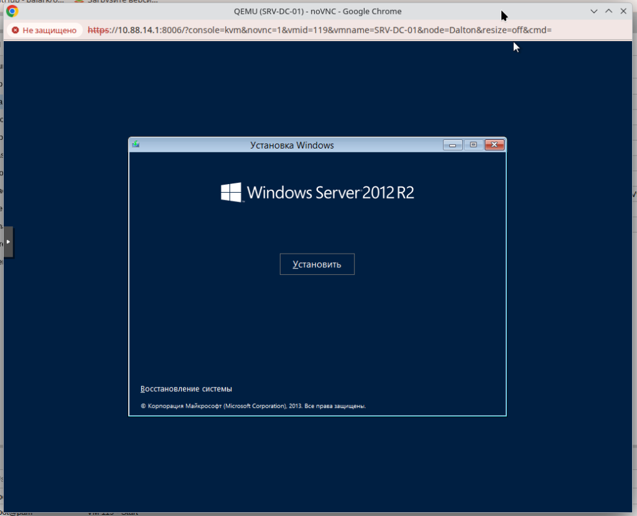
Task: Open the Восстановление системы recovery link
Action: click(186, 389)
